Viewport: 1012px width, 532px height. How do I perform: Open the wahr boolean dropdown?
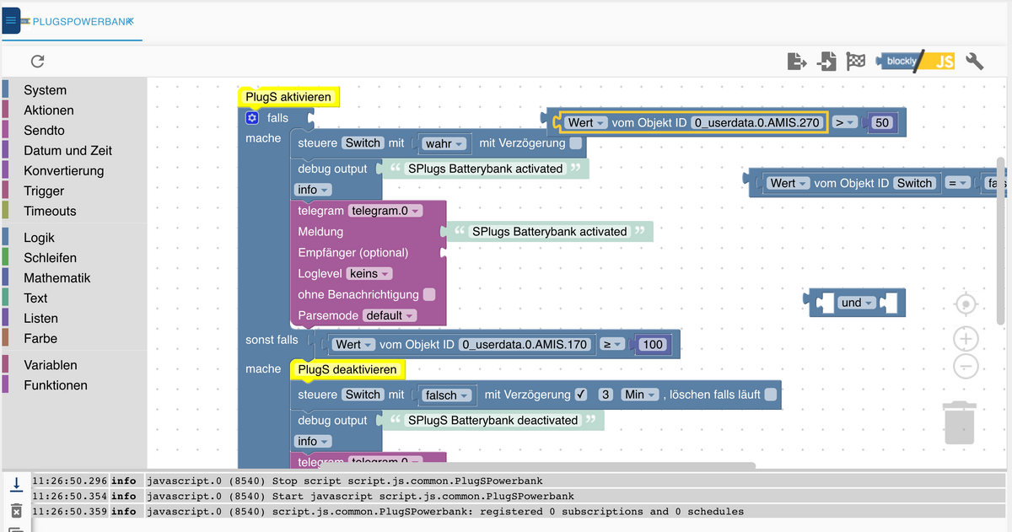tap(443, 144)
